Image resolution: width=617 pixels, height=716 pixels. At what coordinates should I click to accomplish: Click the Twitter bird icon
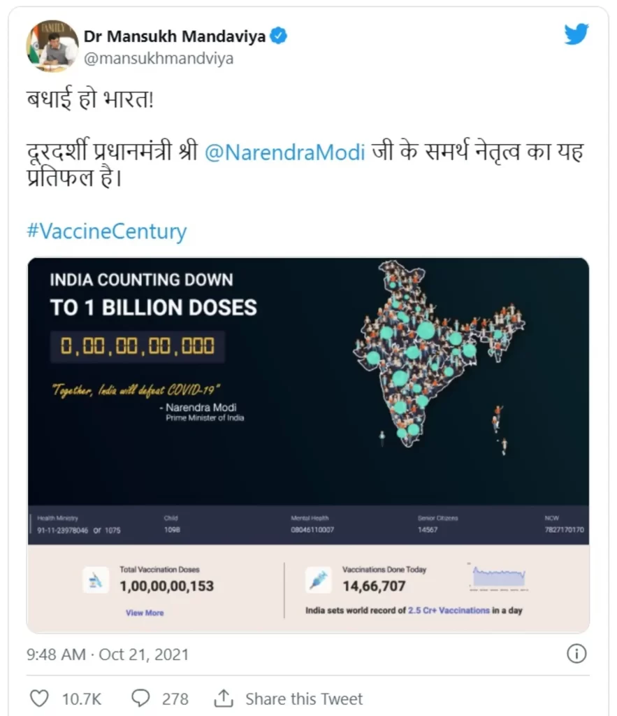point(576,33)
